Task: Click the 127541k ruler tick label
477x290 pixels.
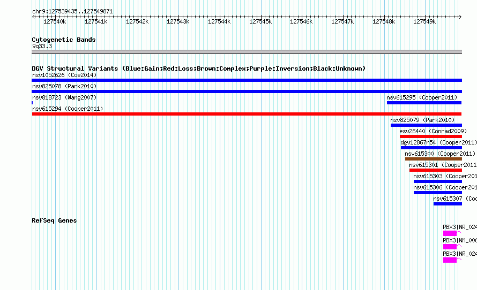Action: (x=96, y=21)
